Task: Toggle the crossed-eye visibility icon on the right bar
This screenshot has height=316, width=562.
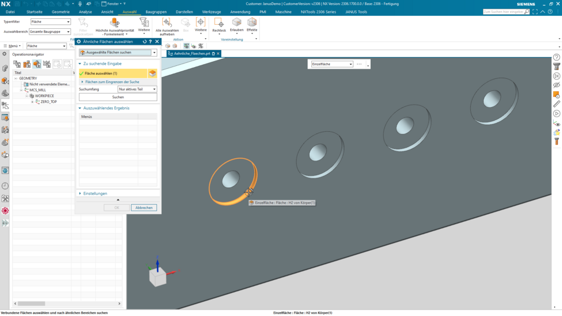Action: pos(556,85)
